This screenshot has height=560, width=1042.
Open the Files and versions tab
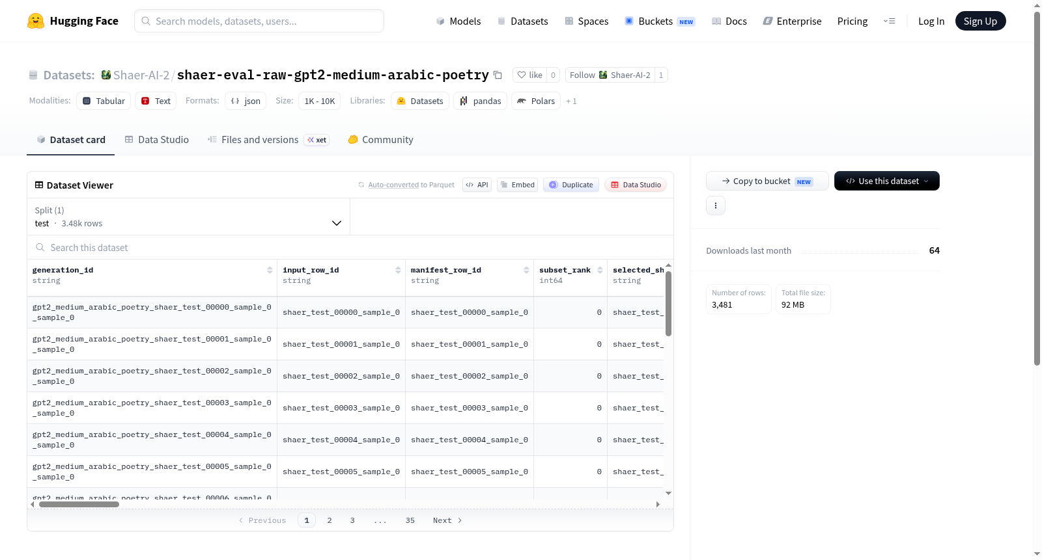pos(268,139)
